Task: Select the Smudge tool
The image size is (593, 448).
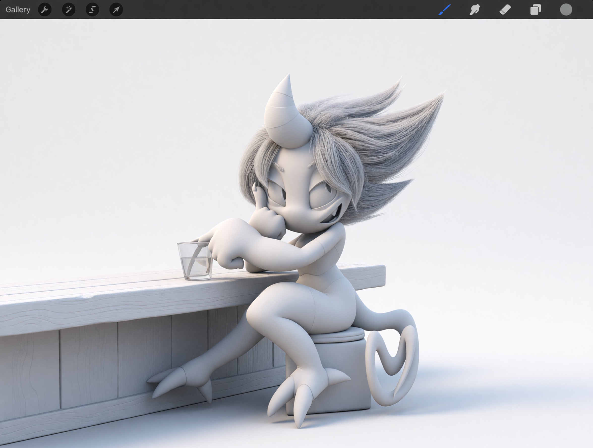Action: 475,10
